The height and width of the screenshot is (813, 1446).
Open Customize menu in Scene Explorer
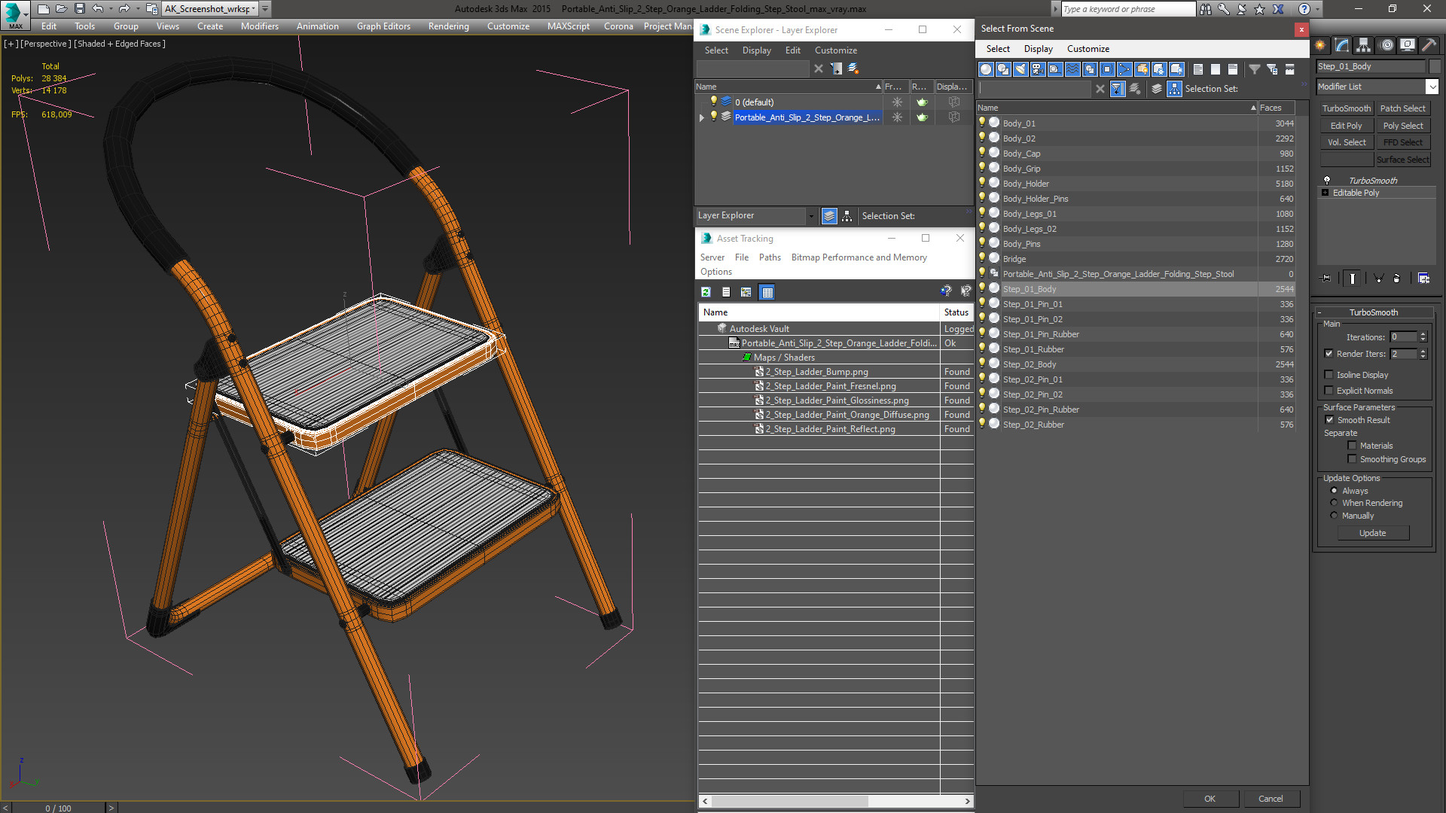click(835, 50)
